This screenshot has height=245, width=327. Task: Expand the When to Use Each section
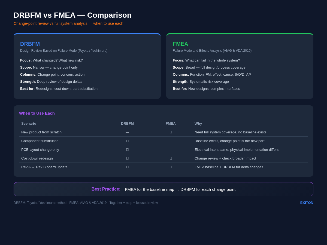click(x=37, y=113)
